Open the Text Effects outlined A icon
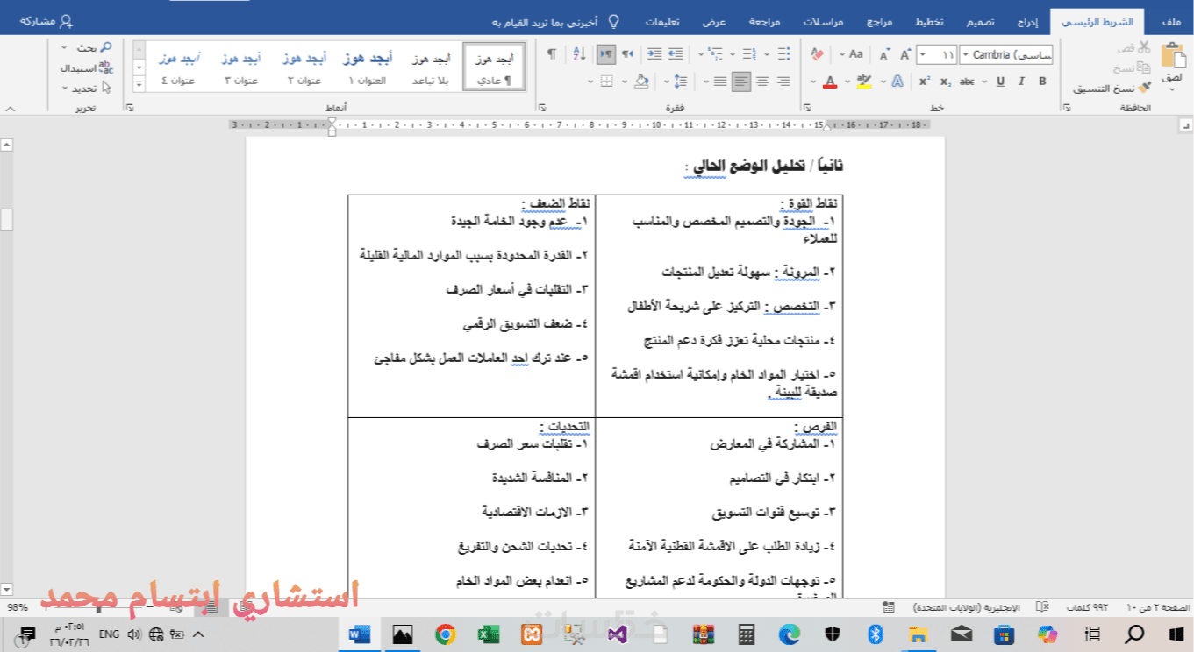The height and width of the screenshot is (652, 1194). (897, 81)
